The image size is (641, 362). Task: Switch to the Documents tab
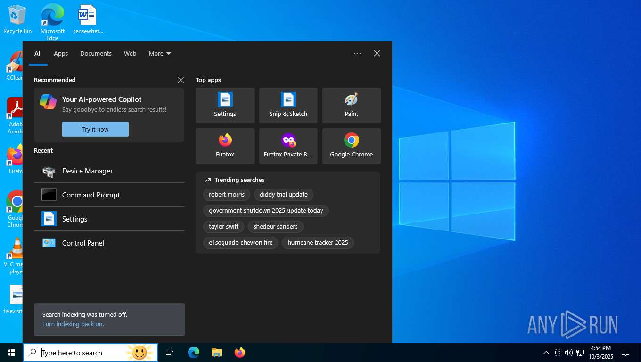pos(96,53)
